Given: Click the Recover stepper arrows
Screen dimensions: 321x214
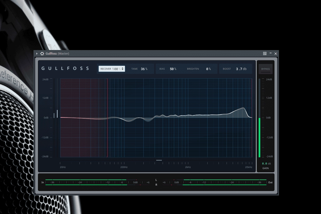Looking at the screenshot, I should (x=123, y=69).
